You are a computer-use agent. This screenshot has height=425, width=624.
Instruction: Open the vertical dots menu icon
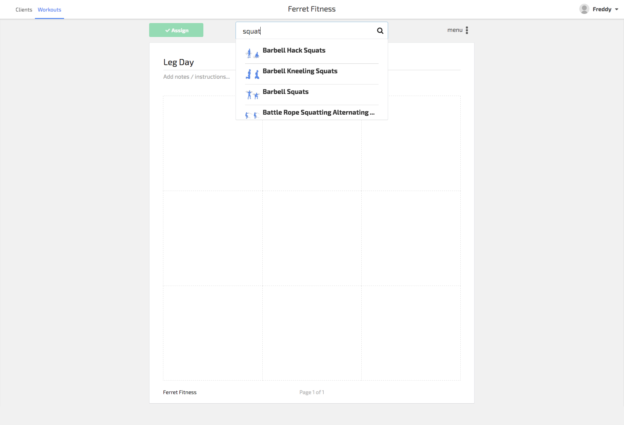click(x=467, y=30)
